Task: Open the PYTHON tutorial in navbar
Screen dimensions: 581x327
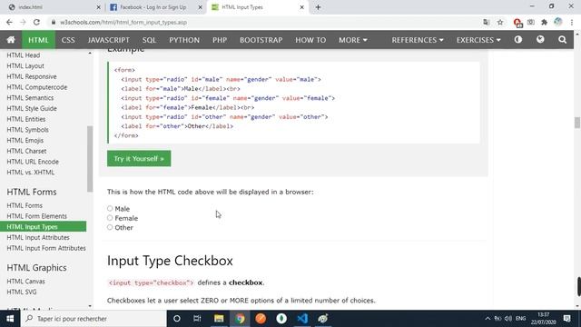Action: pyautogui.click(x=184, y=40)
